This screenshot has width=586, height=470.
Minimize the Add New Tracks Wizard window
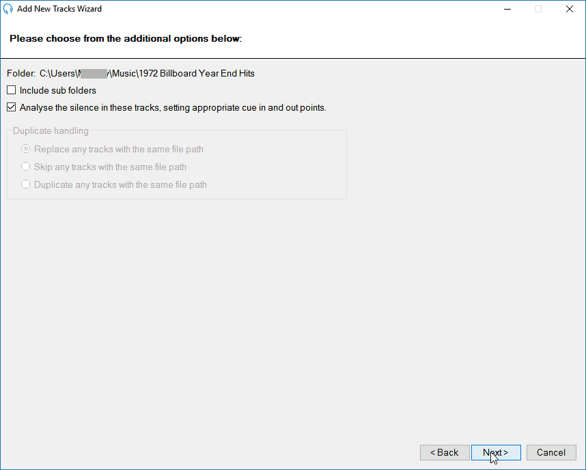(x=506, y=9)
